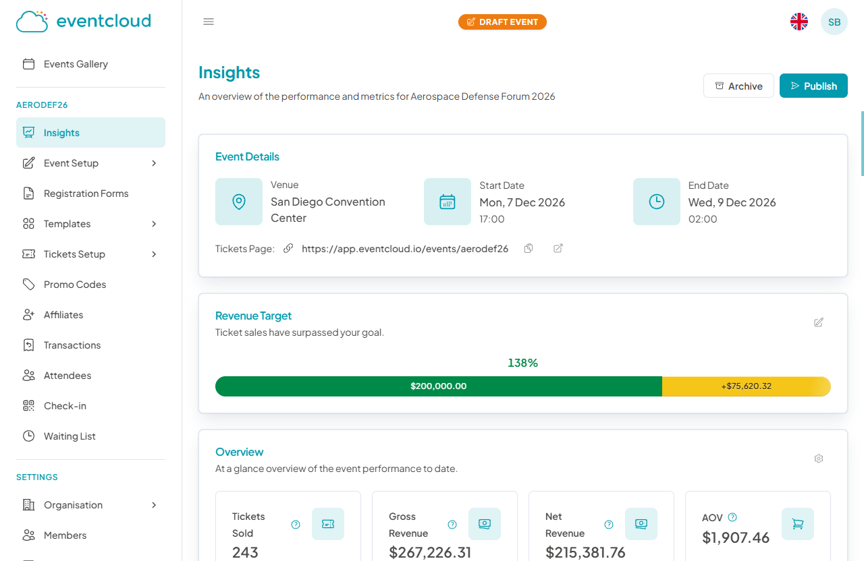Click the DRAFT EVENT badge

pos(502,22)
